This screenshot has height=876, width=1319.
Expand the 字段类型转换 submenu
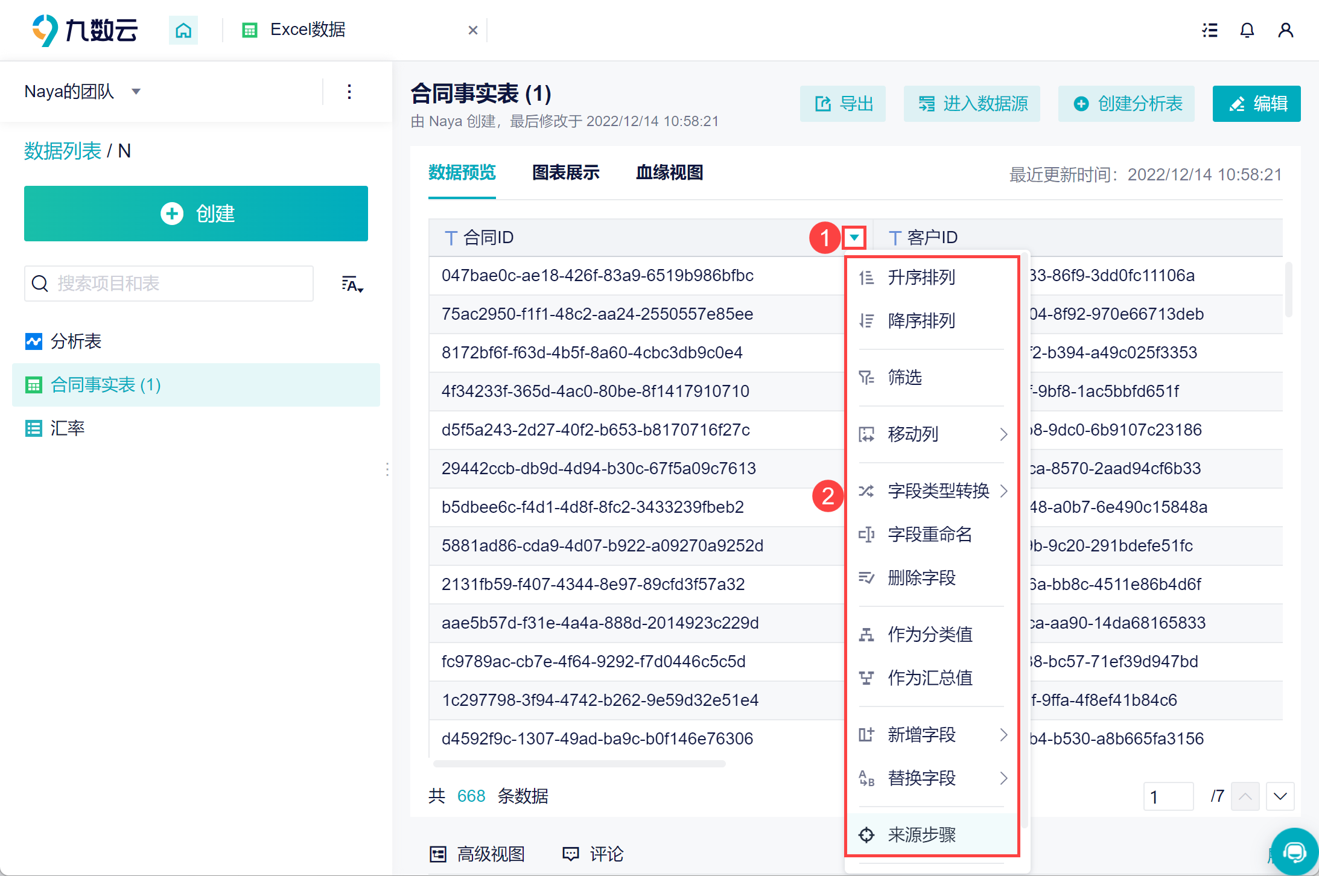click(x=938, y=491)
